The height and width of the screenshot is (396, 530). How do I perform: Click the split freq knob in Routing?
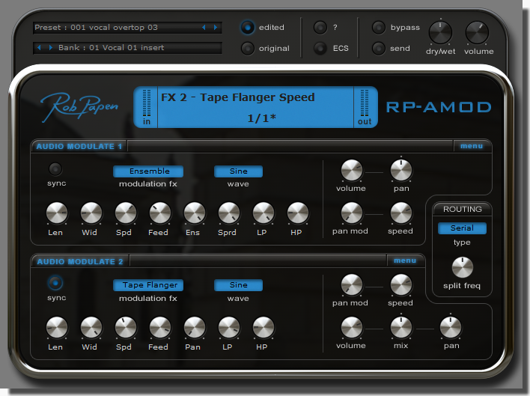click(463, 268)
